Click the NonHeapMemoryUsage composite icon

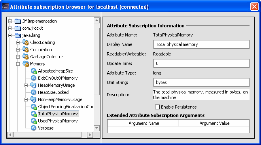pos(34,99)
